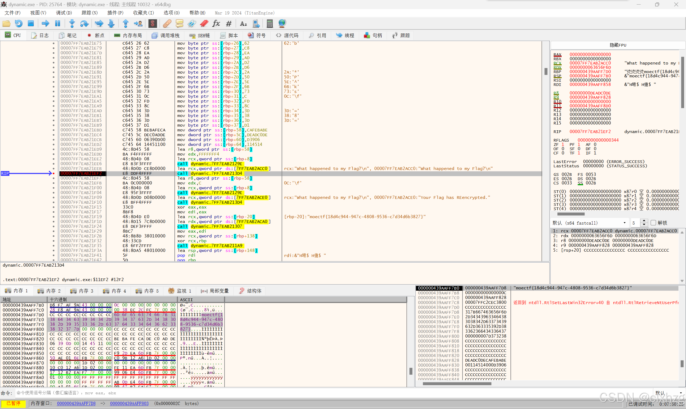Toggle the 解锁 checkbox
Viewport: 686px width, 409px height.
(653, 223)
